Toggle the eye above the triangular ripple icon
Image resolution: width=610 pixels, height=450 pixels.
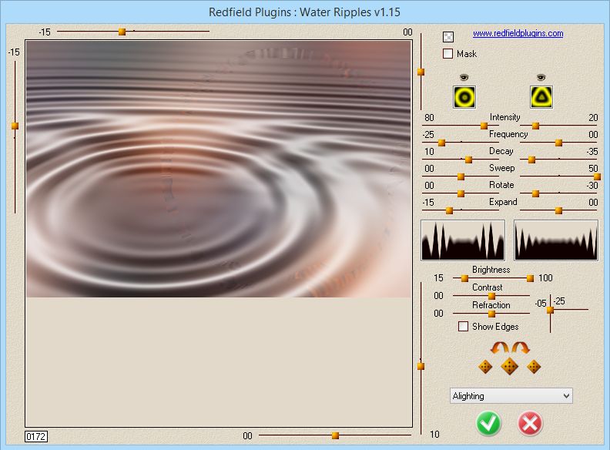tap(541, 78)
